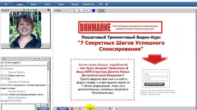This screenshot has width=197, height=110.
Task: Click the presenter webcam picture
Action: (x=25, y=30)
